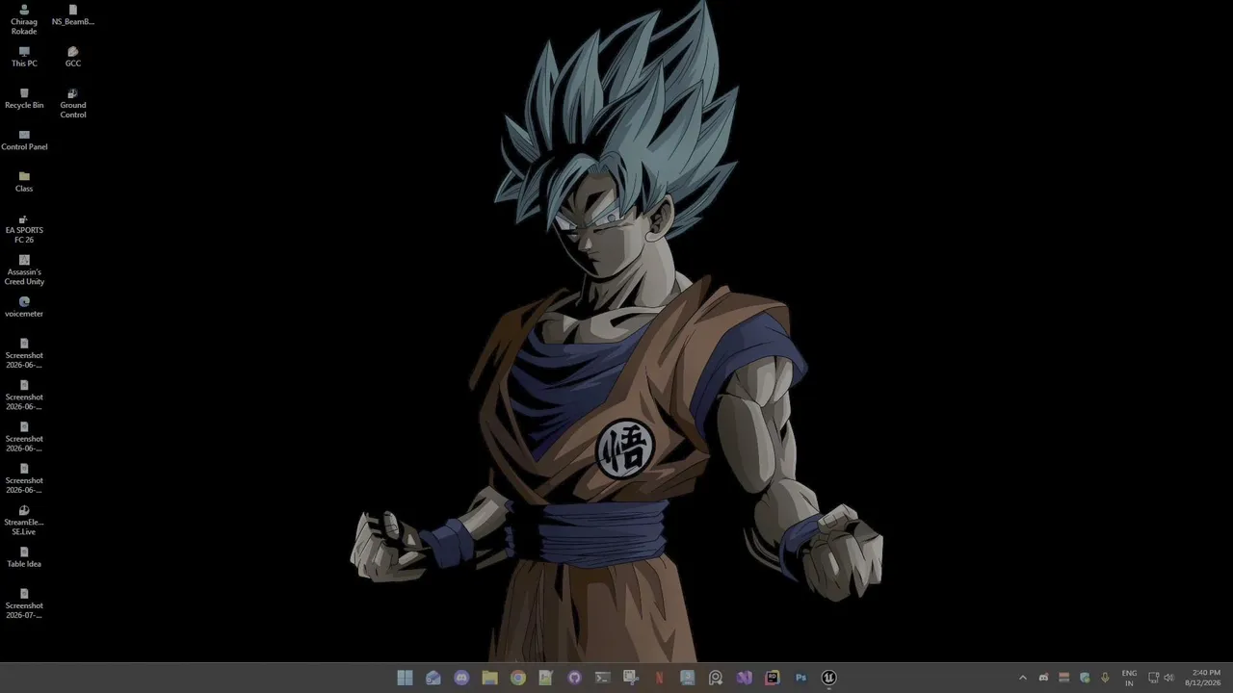Viewport: 1233px width, 693px height.
Task: Select the Chiraag Rokade user folder icon
Action: click(24, 19)
